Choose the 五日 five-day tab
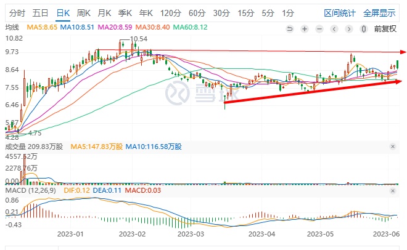 coord(41,12)
